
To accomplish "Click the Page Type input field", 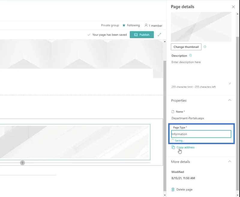I will [x=201, y=134].
